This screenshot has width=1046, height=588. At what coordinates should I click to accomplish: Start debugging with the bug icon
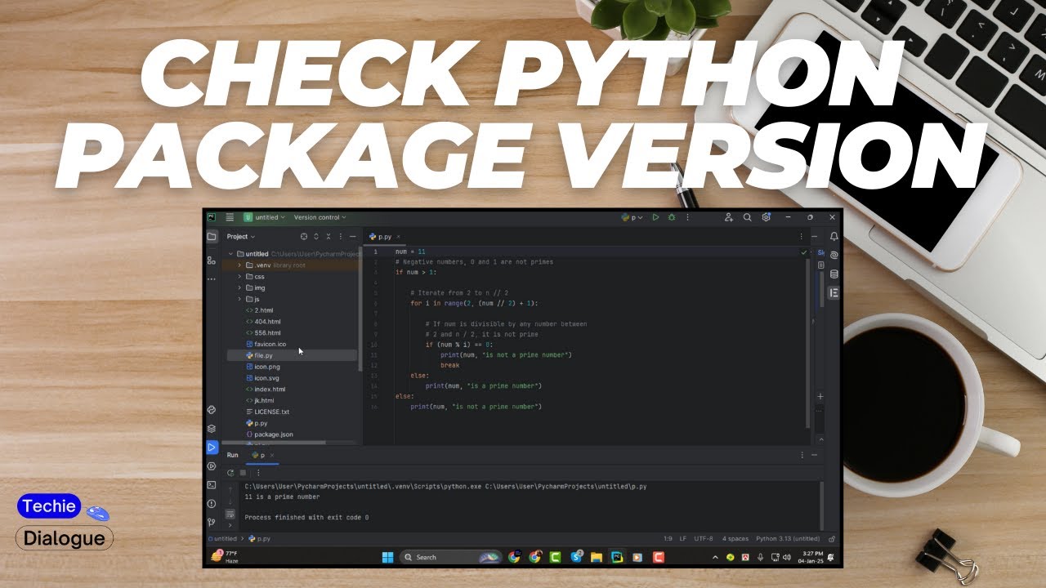(672, 218)
